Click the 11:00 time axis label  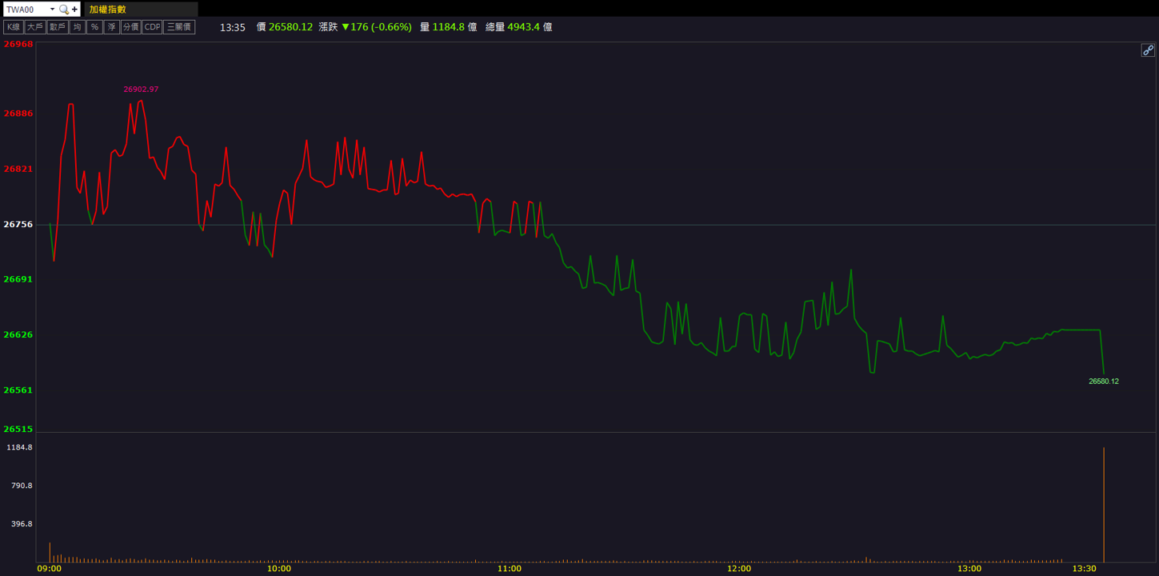[510, 569]
